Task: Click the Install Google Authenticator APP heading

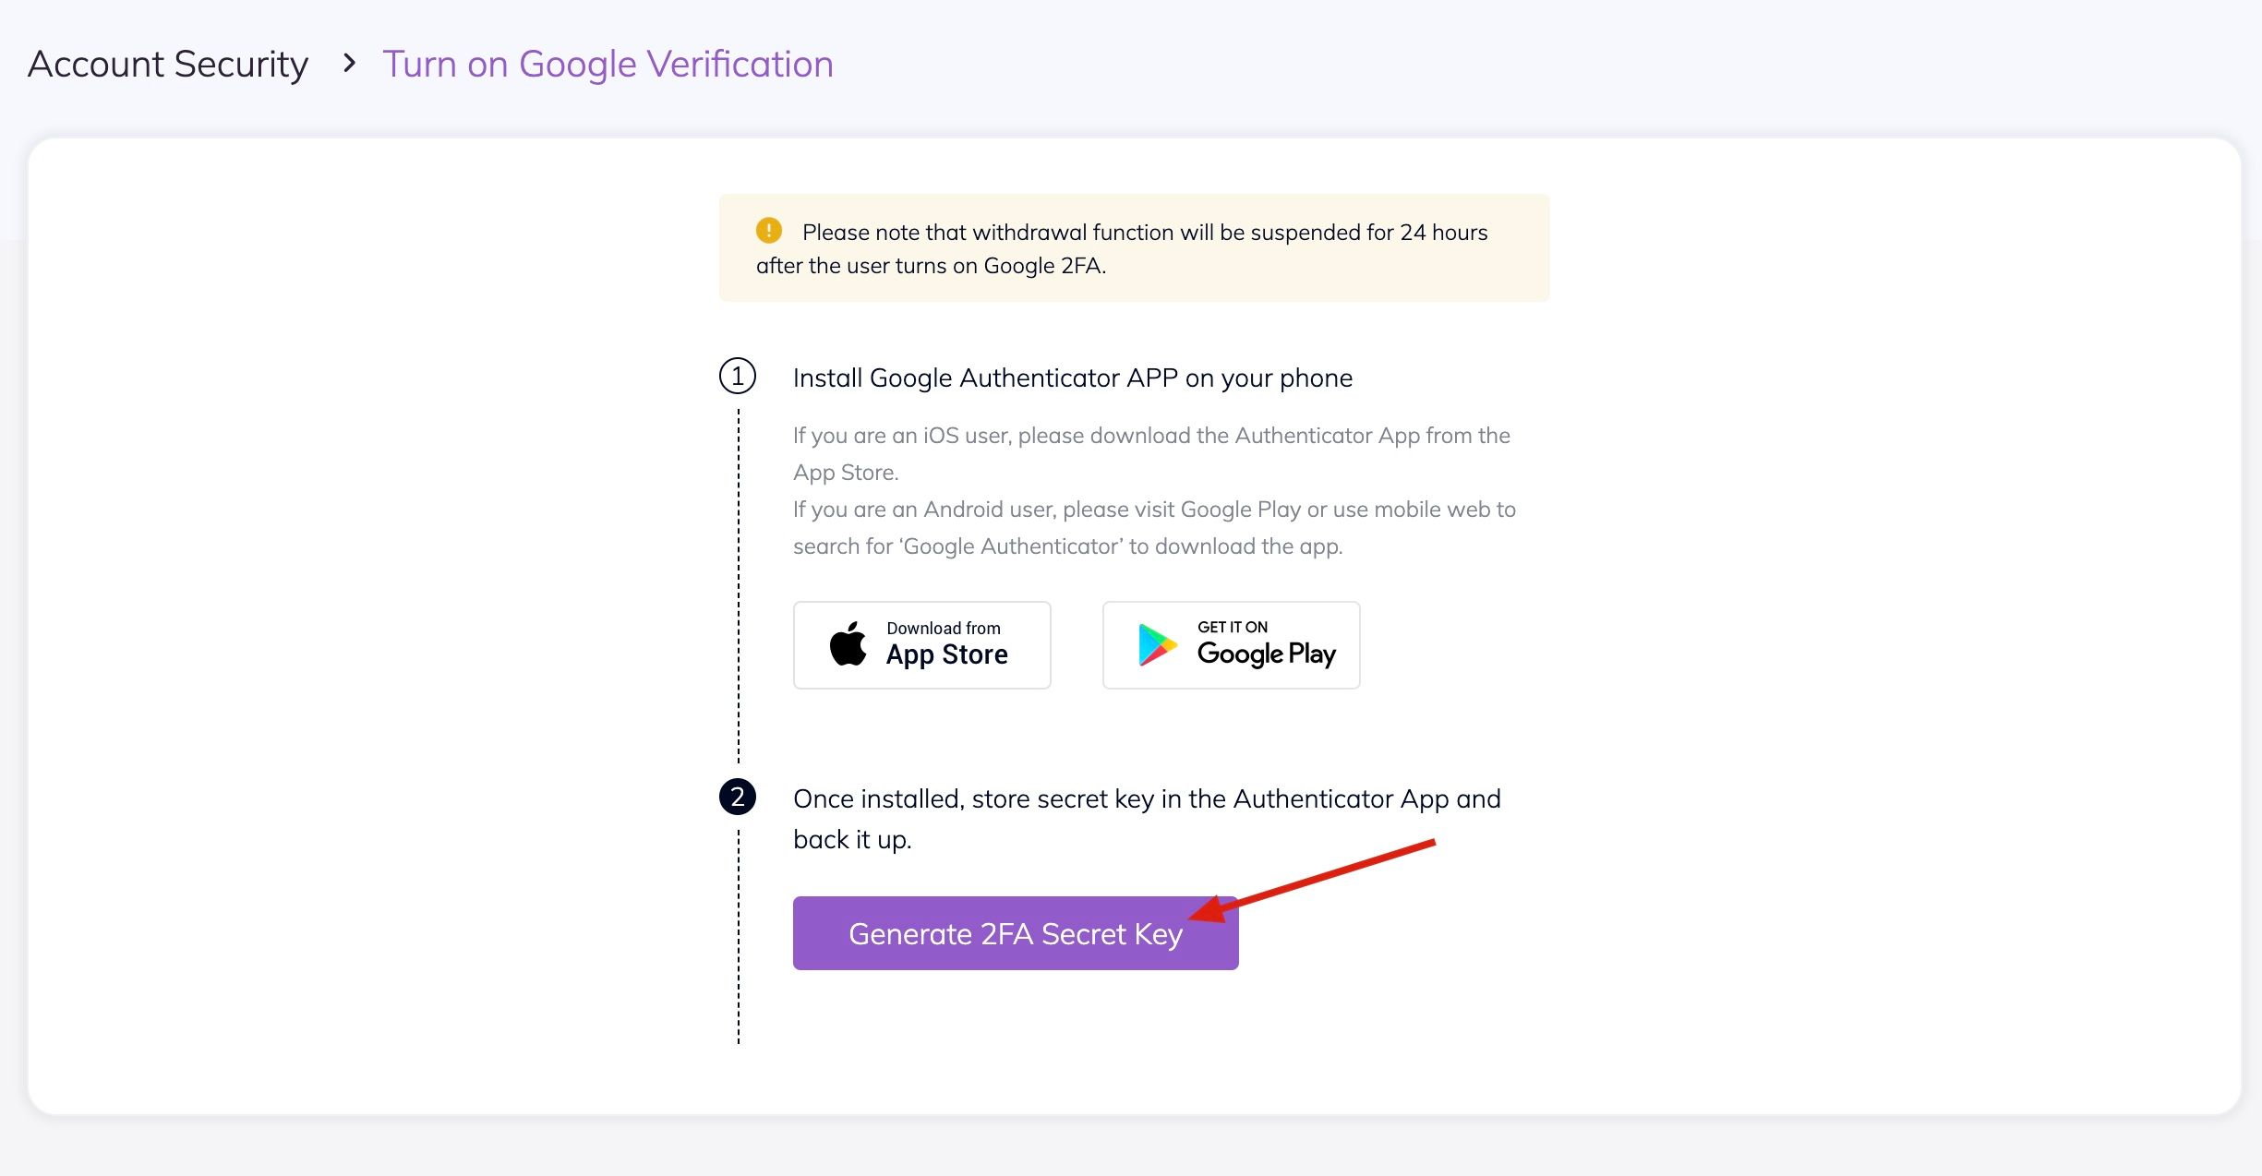Action: [1072, 378]
